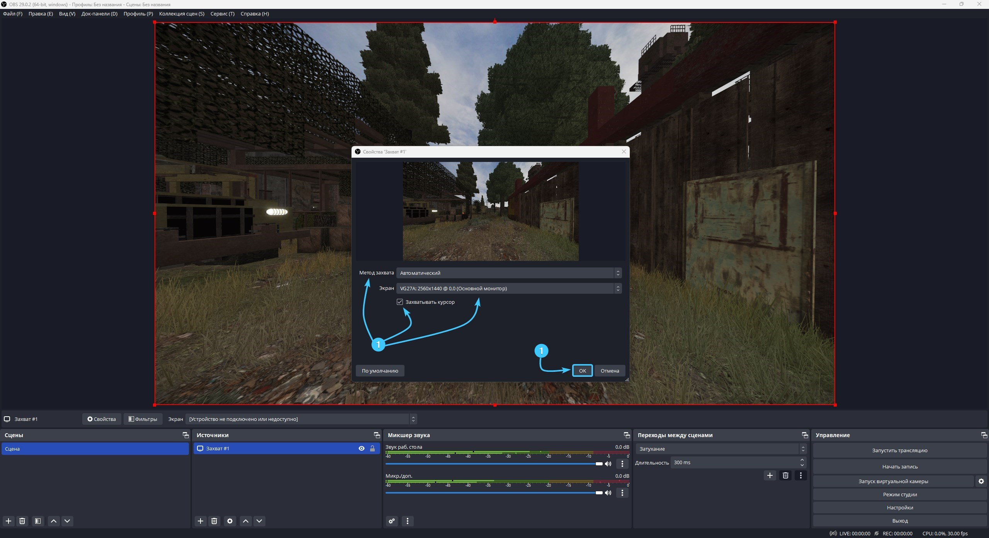Start streaming with Запустить трансляцию

(899, 450)
